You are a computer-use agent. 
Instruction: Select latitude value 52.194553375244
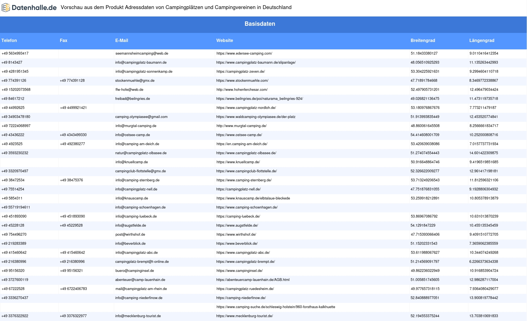coord(425,316)
